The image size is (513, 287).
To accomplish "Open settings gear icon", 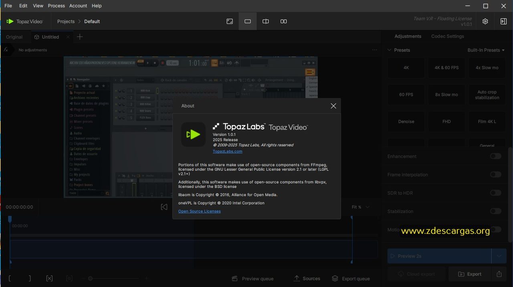I will (x=485, y=21).
